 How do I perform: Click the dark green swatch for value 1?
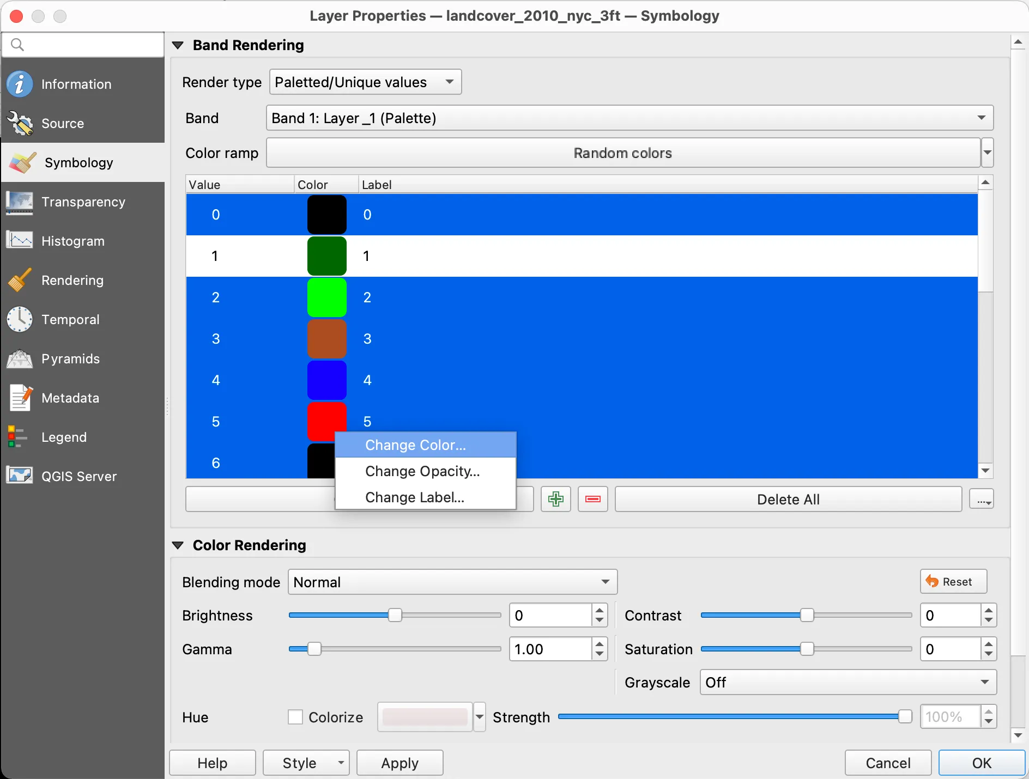pyautogui.click(x=327, y=256)
